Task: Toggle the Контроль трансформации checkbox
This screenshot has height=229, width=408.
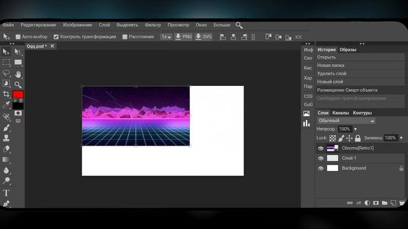Action: tap(56, 37)
